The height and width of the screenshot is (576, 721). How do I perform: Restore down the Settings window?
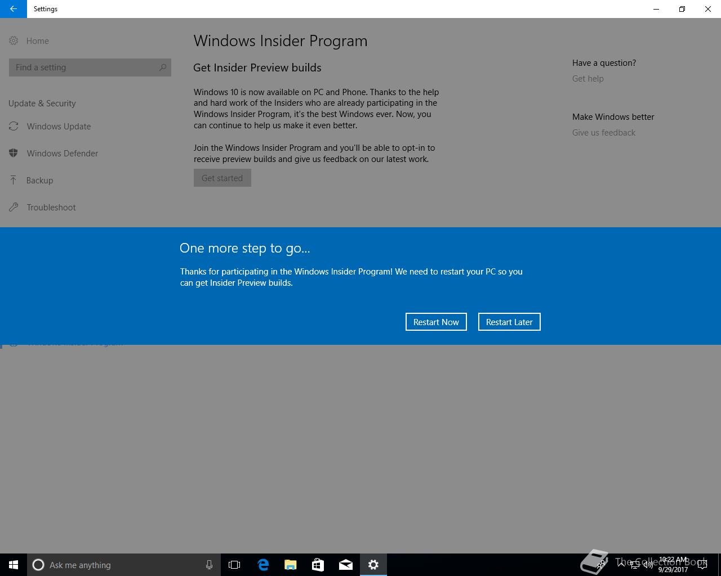[x=682, y=9]
